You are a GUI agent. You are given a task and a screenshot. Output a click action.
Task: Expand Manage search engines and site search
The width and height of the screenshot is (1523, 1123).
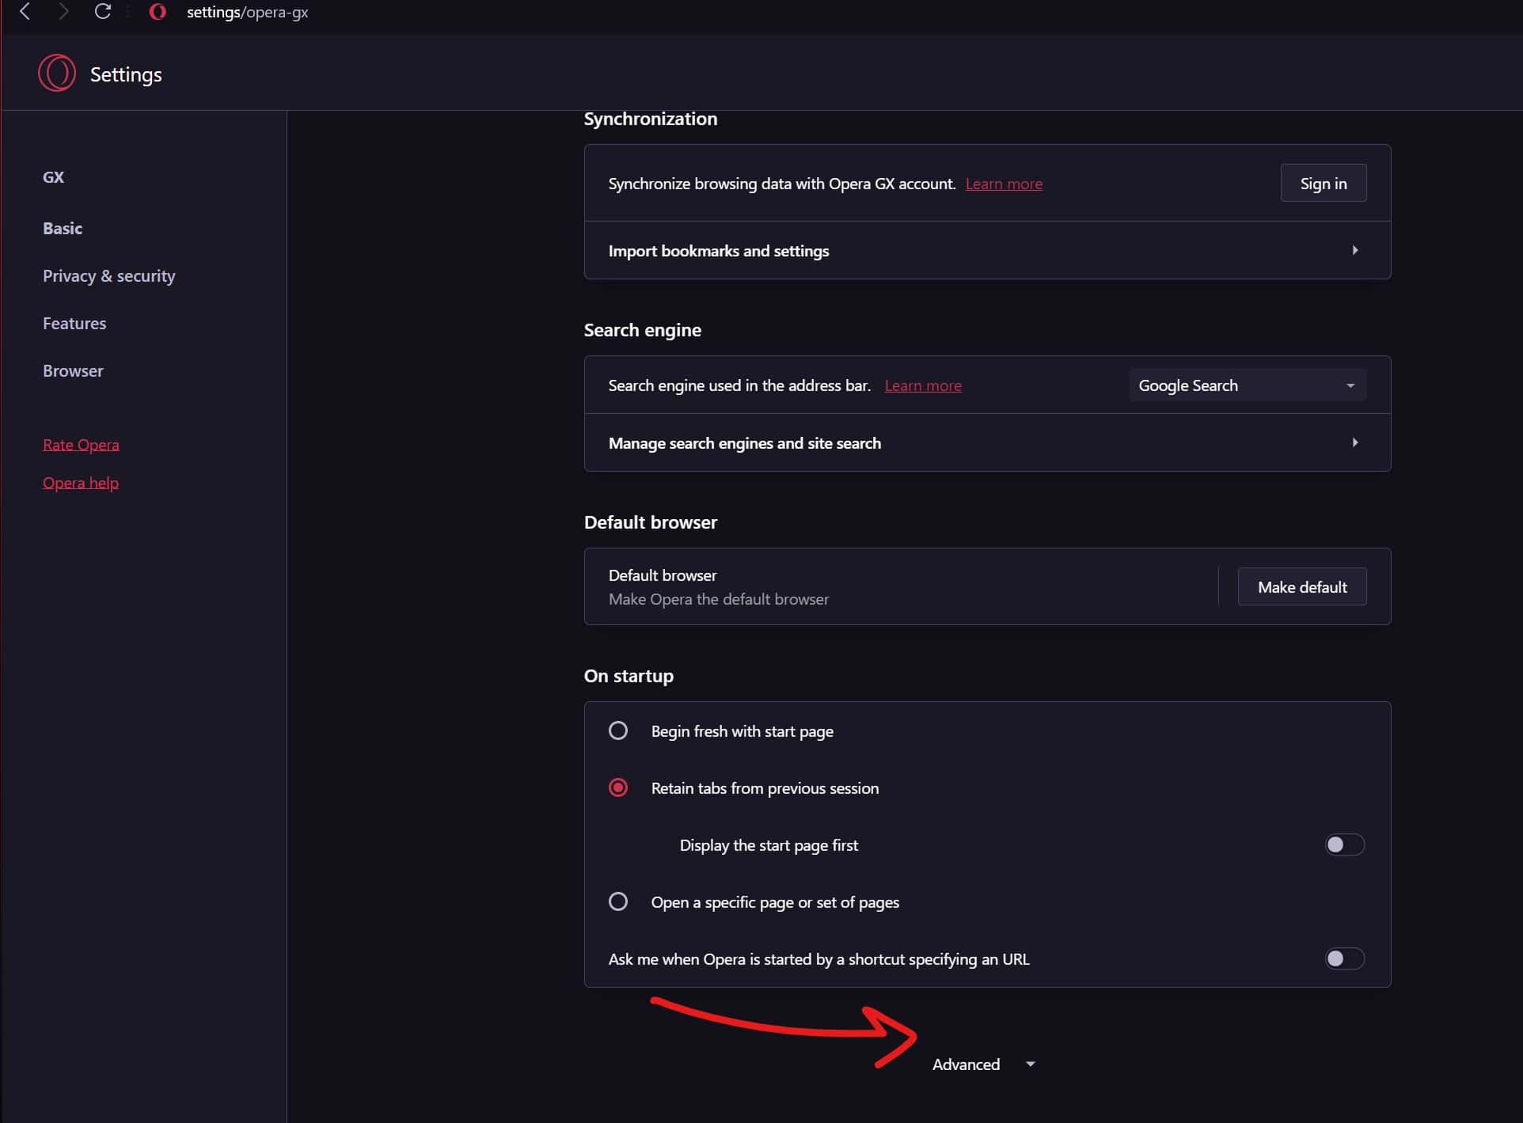987,443
